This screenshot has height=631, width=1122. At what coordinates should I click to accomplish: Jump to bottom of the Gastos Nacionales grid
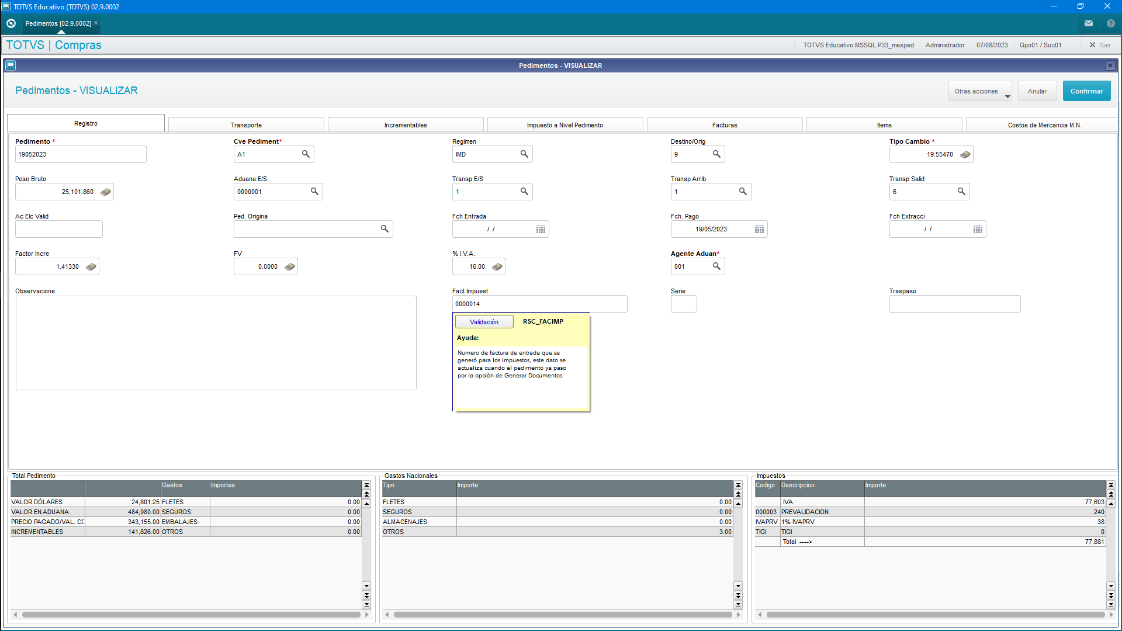pyautogui.click(x=738, y=605)
